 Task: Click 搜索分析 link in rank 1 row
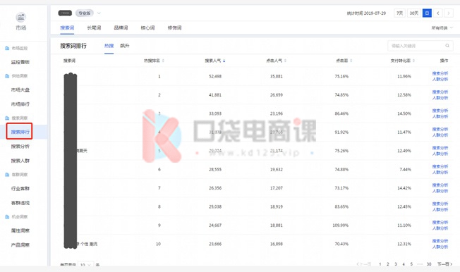tap(440, 73)
